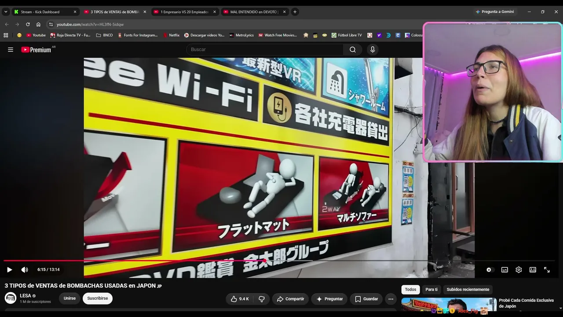563x317 pixels.
Task: Like the video with 9.4 K likes
Action: pyautogui.click(x=240, y=299)
